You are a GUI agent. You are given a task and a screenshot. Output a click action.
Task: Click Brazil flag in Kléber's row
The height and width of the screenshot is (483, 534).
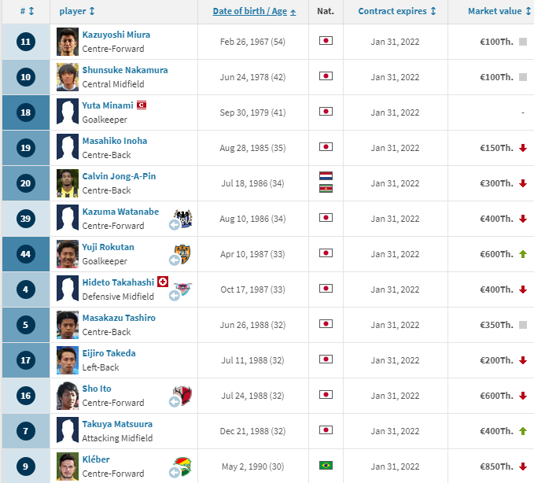click(326, 465)
